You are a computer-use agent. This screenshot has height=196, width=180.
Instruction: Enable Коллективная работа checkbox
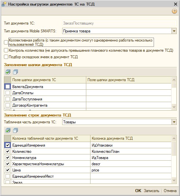point(6,43)
